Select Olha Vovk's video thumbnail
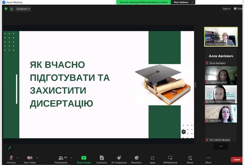Screen dimensions: 244x165 tap(221, 114)
